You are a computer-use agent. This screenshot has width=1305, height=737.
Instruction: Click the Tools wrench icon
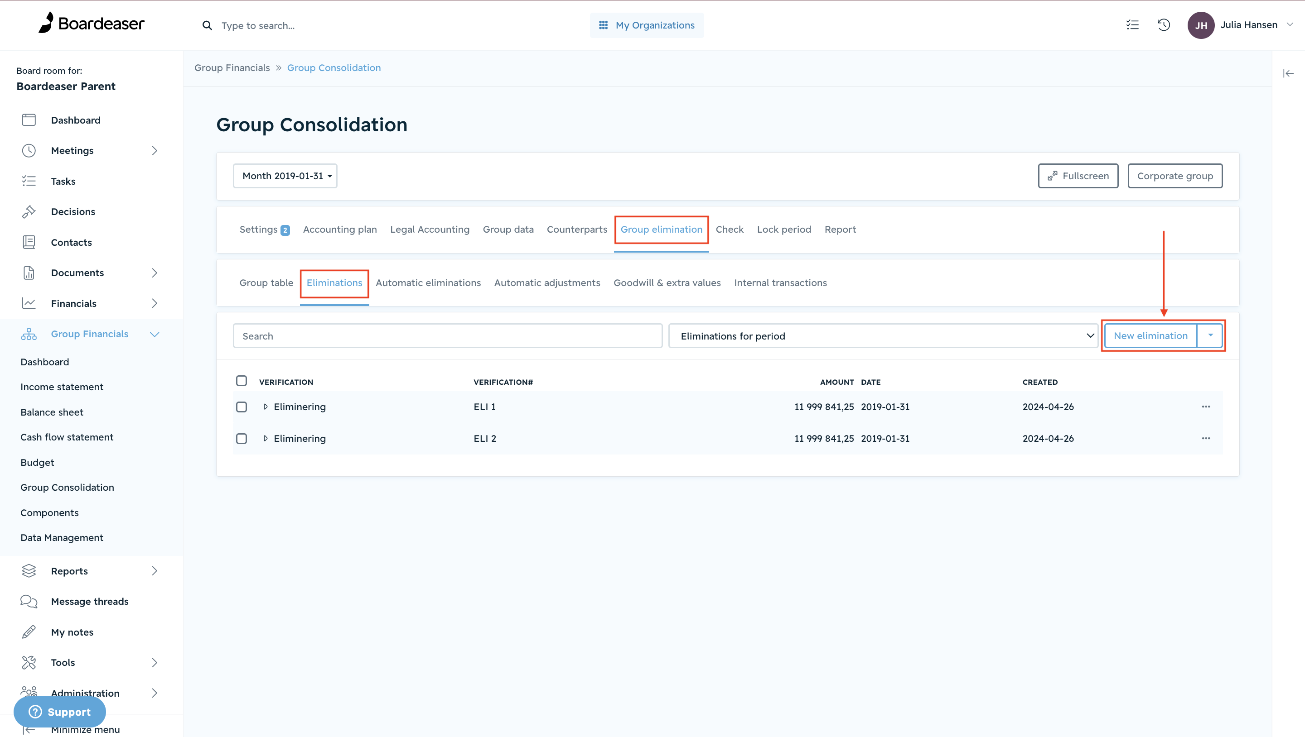(29, 663)
